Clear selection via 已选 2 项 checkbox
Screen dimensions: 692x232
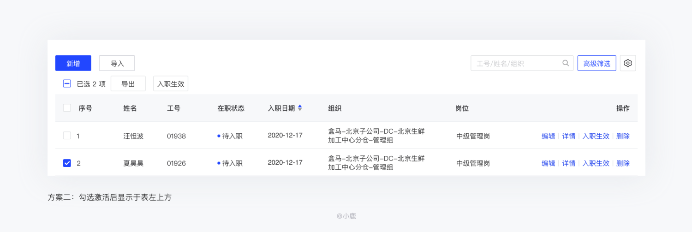tap(67, 83)
